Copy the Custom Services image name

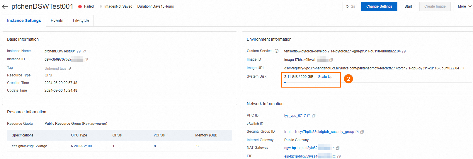point(404,52)
